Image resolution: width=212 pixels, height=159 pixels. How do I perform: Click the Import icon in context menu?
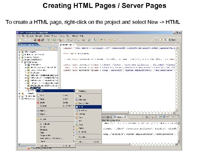(38, 111)
